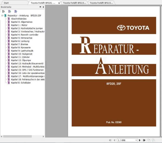
Task: Open bookmark Kapitel 17: Multifunktionsanzeige
Action: pyautogui.click(x=28, y=76)
